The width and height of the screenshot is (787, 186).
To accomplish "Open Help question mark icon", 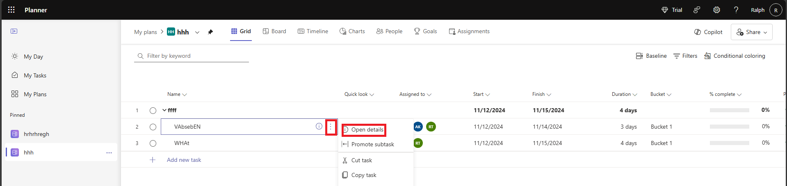I will [x=736, y=10].
